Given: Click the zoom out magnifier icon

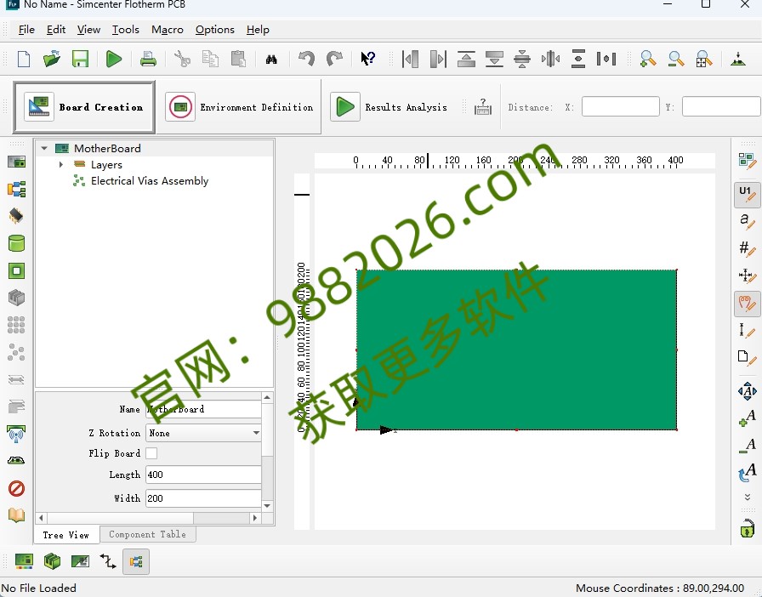Looking at the screenshot, I should point(676,59).
